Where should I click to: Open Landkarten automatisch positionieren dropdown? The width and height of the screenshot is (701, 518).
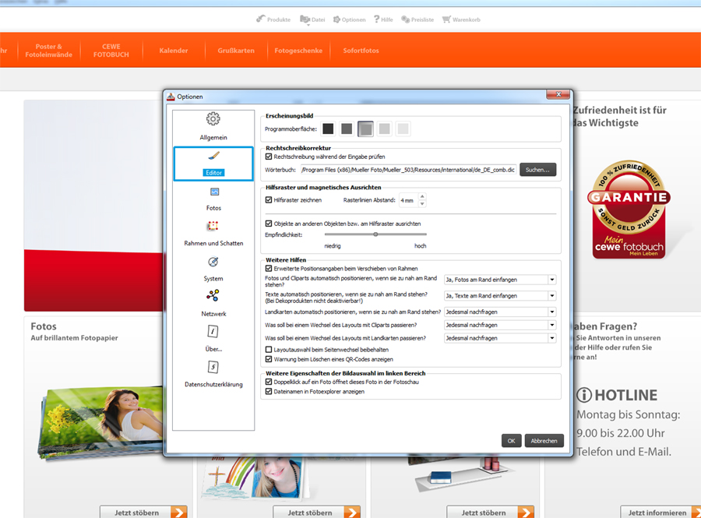pos(551,311)
